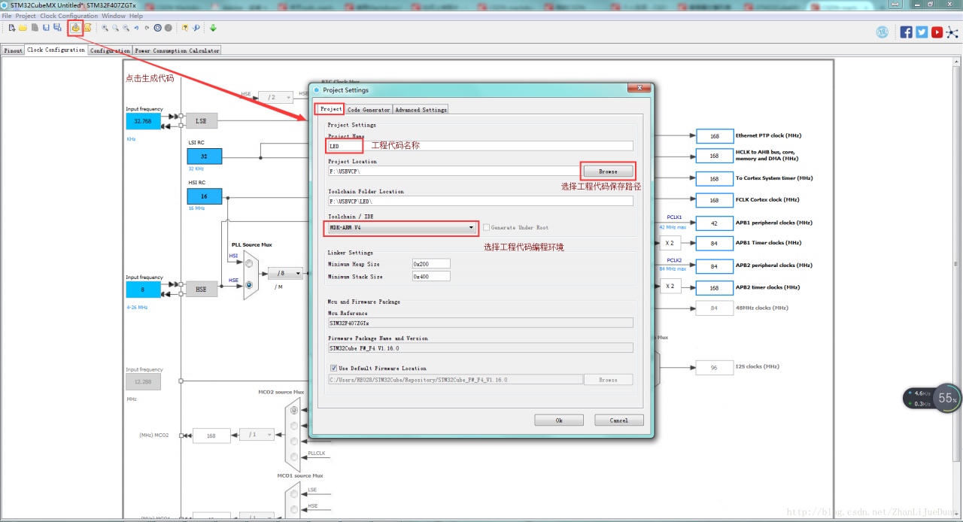Select the Project tab in Project Settings
Viewport: 963px width, 522px height.
pos(331,109)
